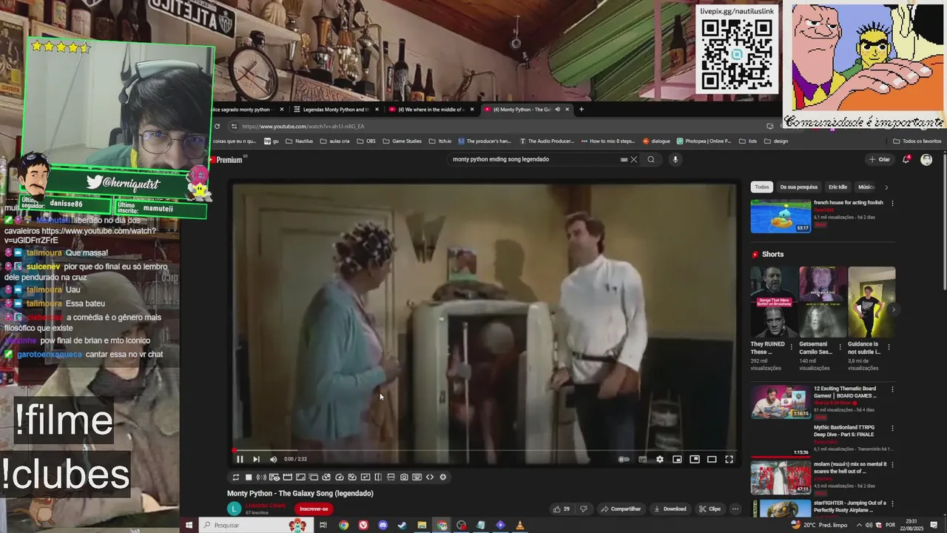Like the video with 29 likes
Screen dimensions: 947x533
[x=562, y=509]
